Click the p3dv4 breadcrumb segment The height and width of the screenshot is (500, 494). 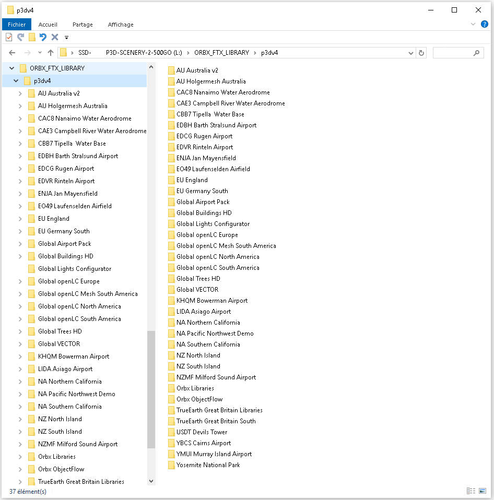click(x=269, y=53)
